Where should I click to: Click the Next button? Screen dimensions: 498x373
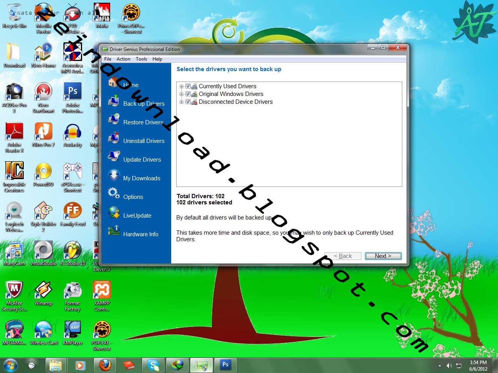[x=383, y=256]
